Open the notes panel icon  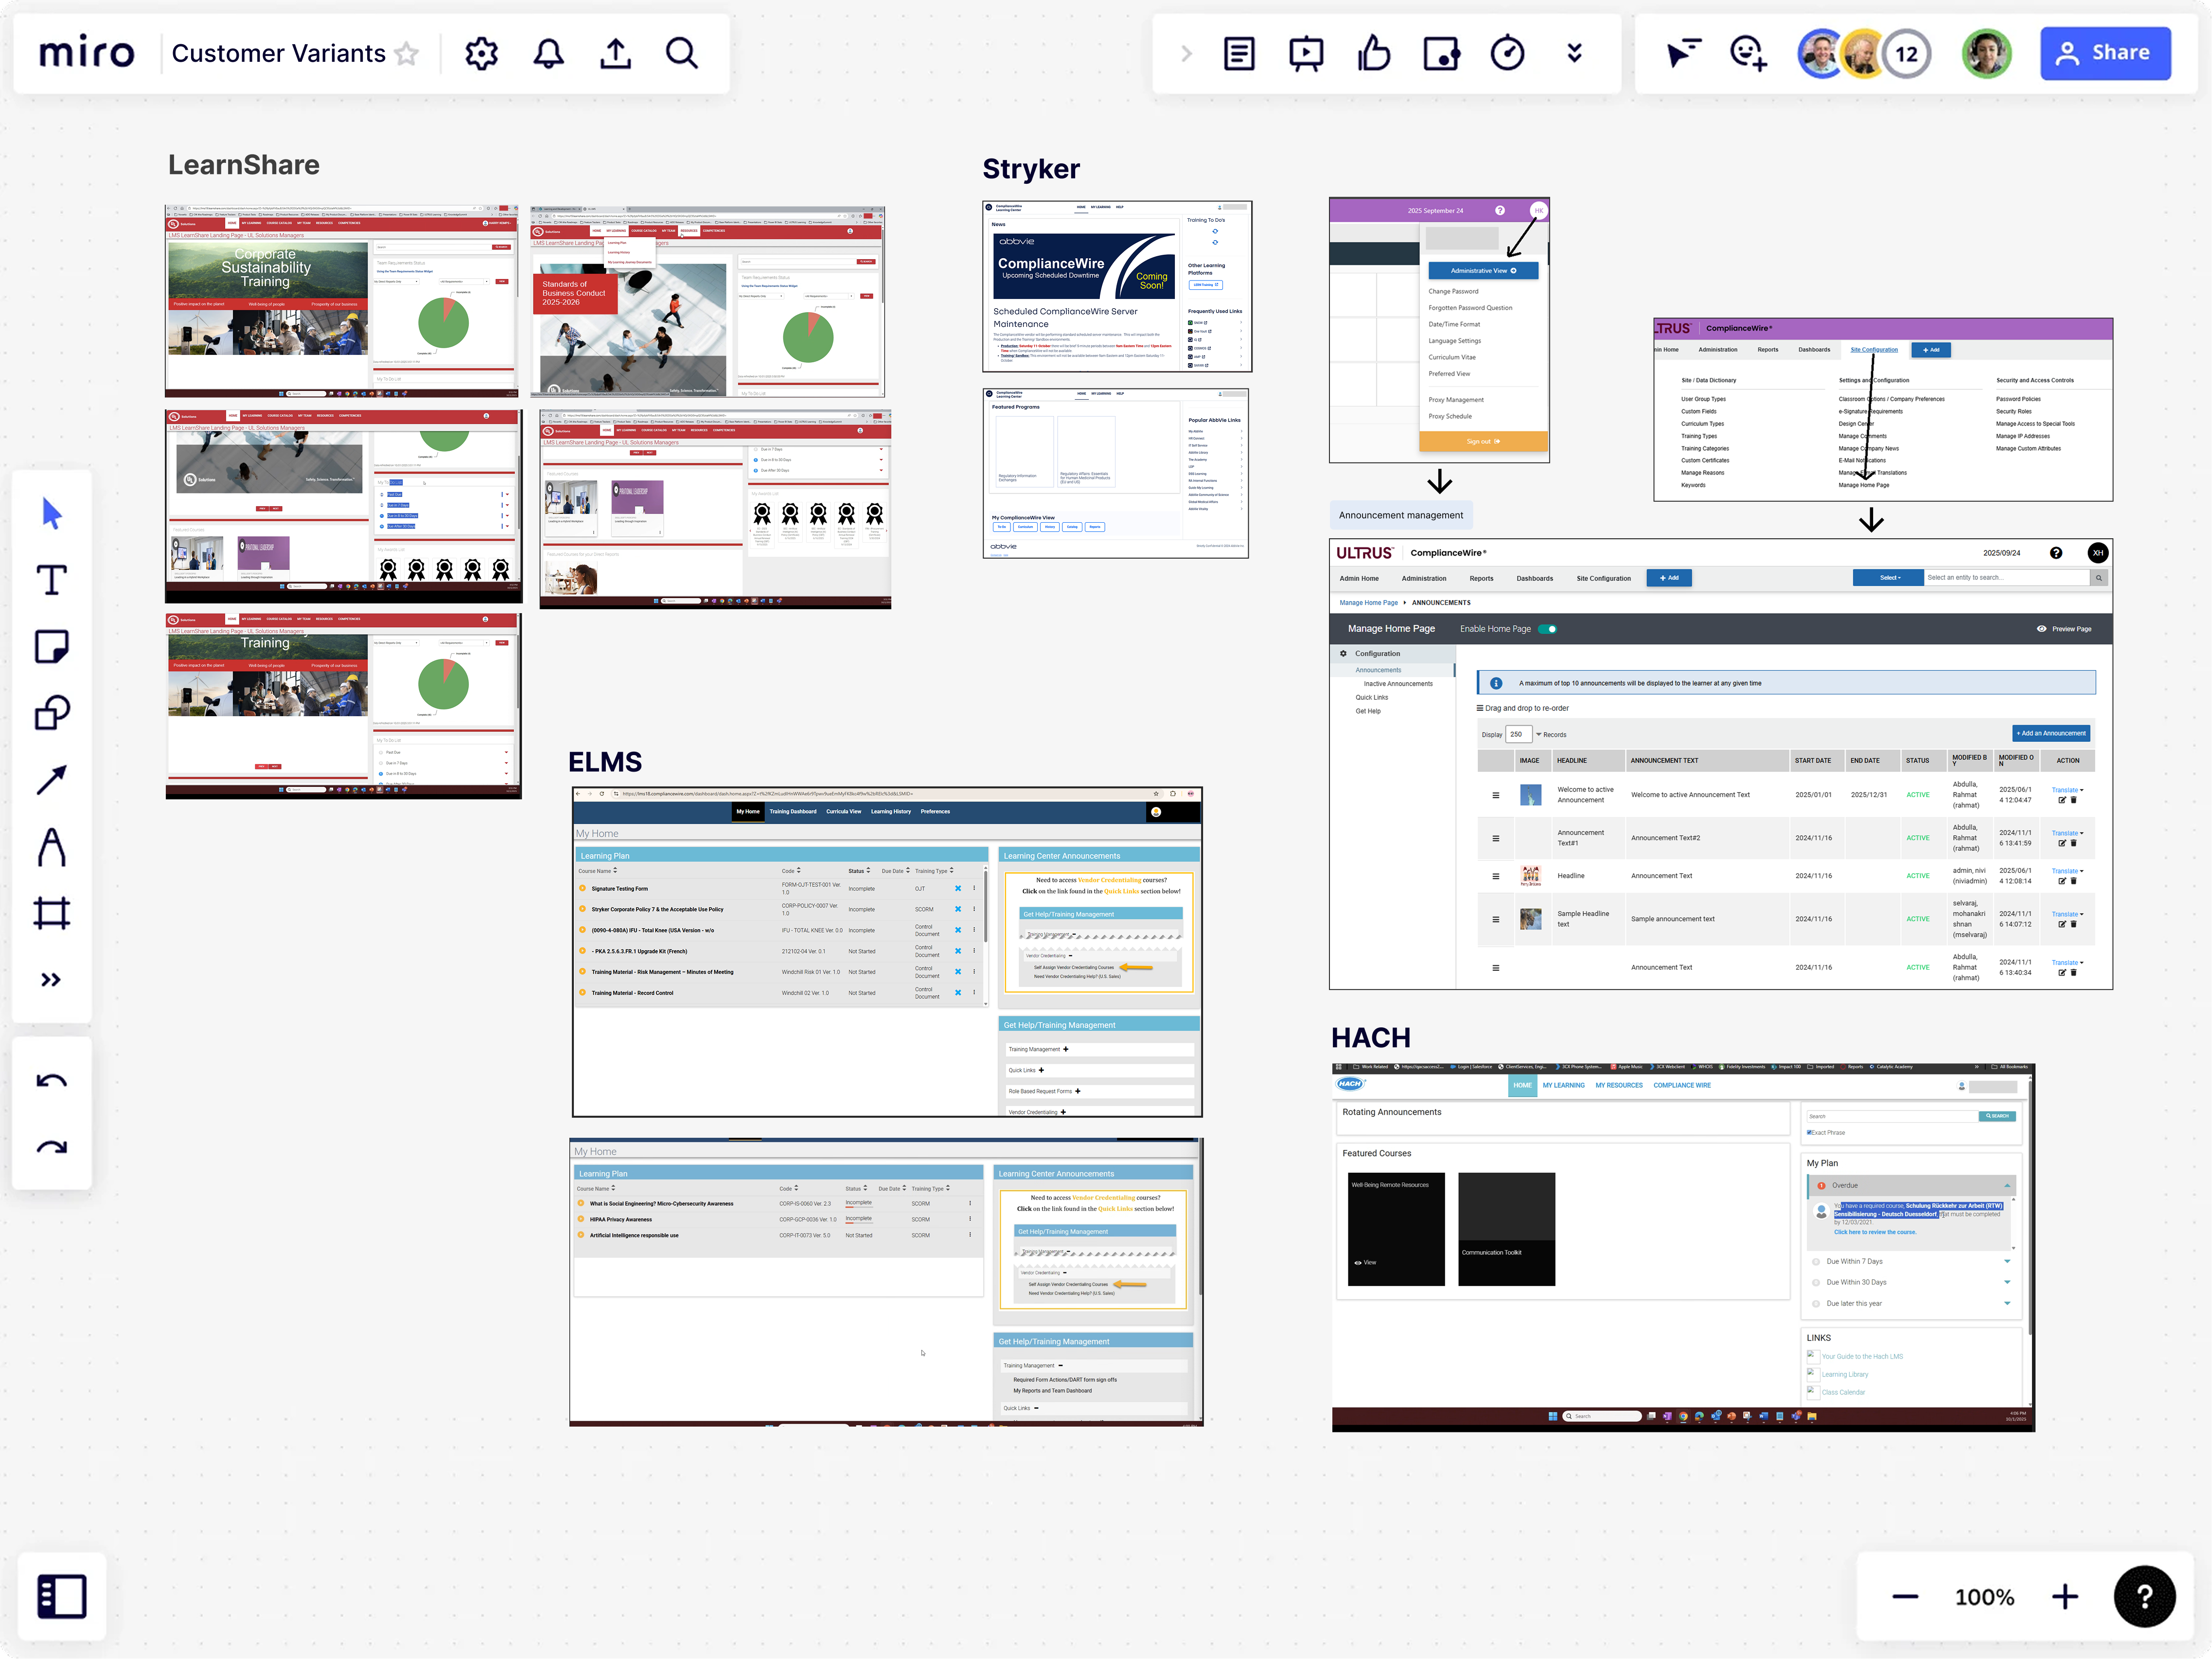click(1239, 53)
